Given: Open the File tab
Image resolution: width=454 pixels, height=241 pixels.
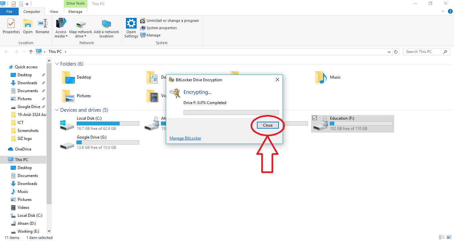Looking at the screenshot, I should click(9, 12).
